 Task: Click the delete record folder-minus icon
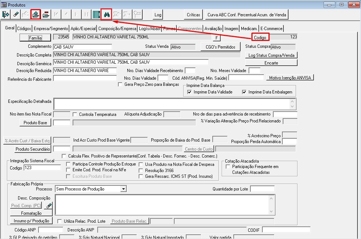[x=46, y=15]
